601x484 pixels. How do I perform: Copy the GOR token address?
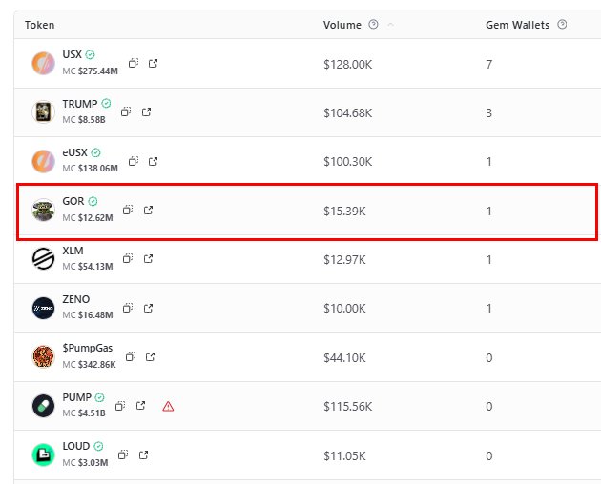click(x=128, y=210)
